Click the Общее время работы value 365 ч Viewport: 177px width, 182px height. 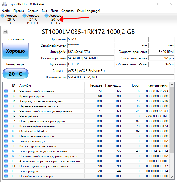tap(161, 64)
